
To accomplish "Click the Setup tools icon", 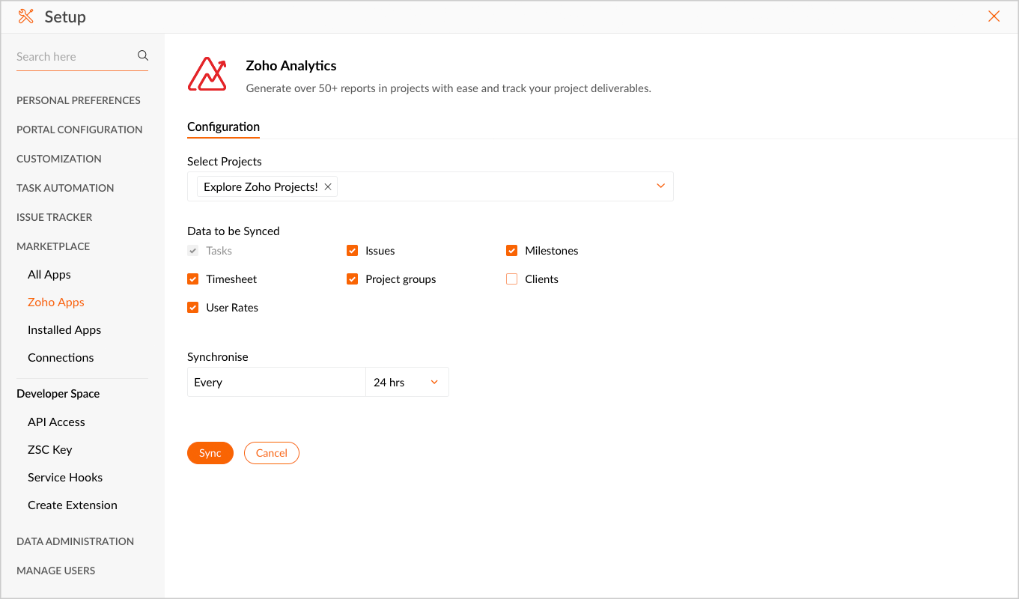I will pos(26,16).
